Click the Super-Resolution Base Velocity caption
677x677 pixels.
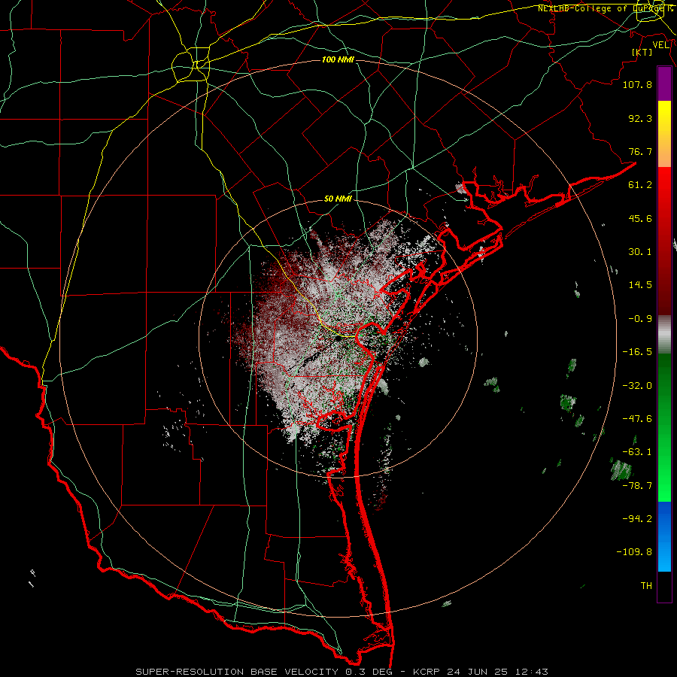click(342, 672)
